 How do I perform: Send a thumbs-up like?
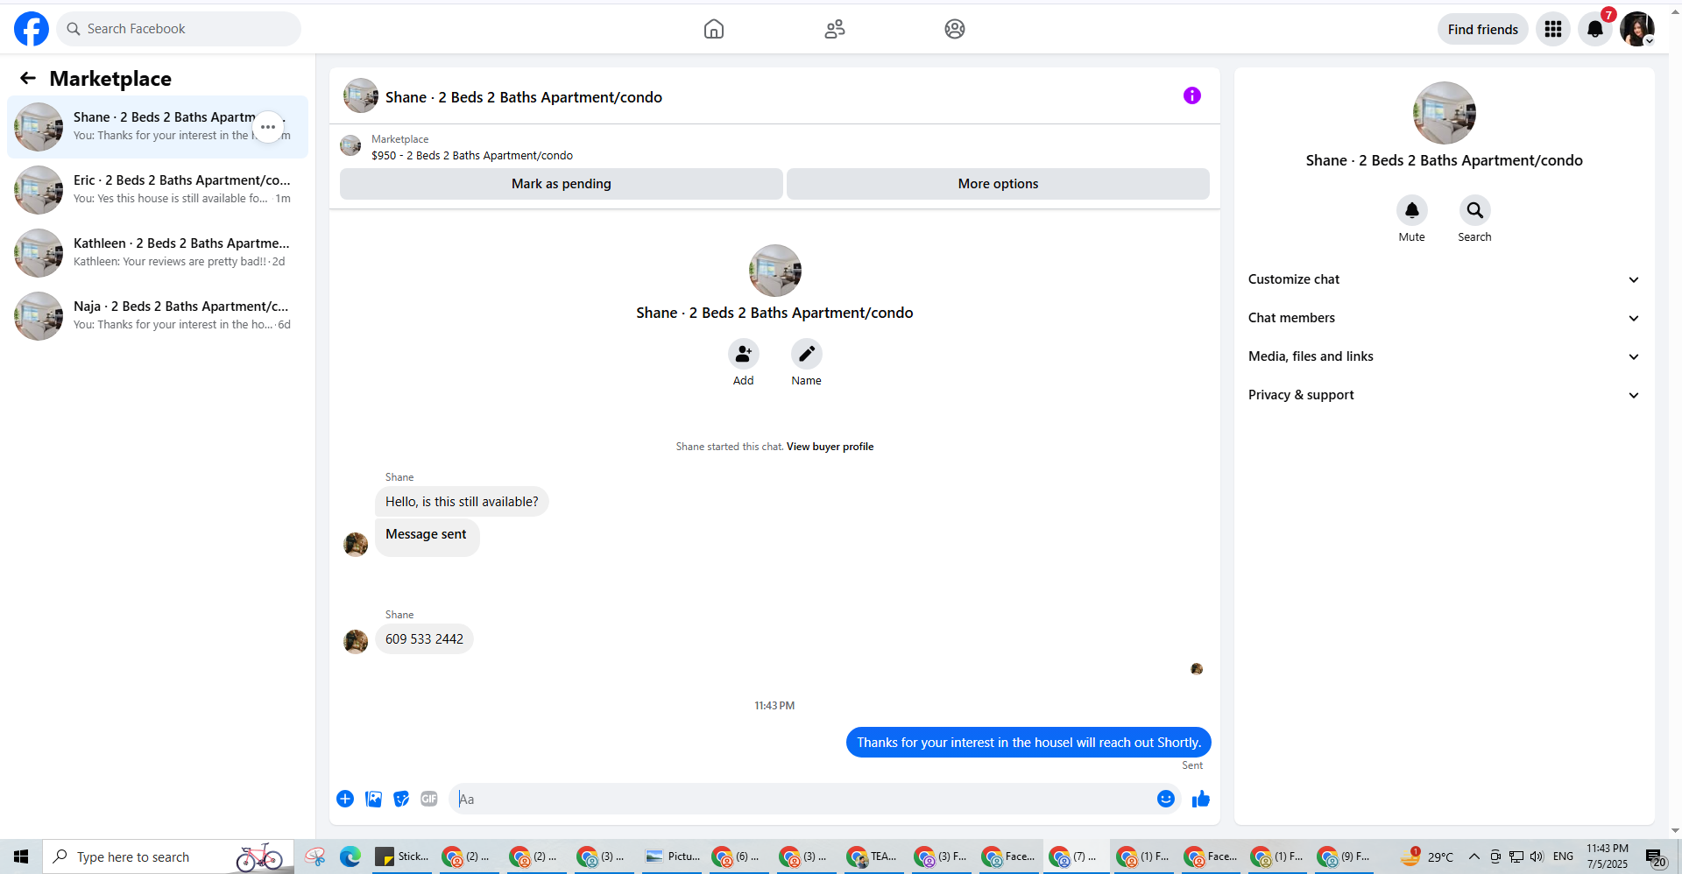pos(1201,799)
